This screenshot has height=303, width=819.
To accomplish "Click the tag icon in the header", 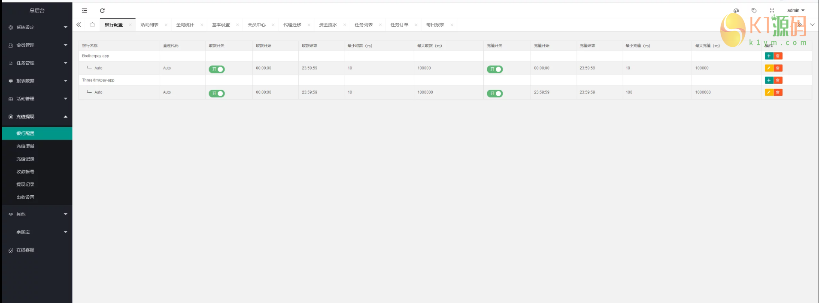I will click(754, 11).
